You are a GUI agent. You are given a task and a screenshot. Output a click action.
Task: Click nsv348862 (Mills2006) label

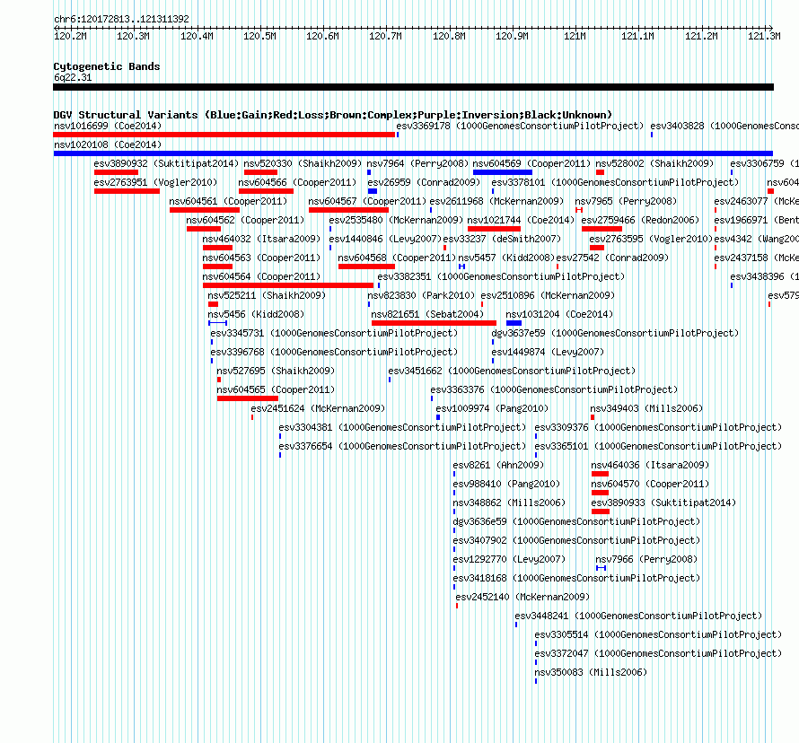[x=509, y=503]
